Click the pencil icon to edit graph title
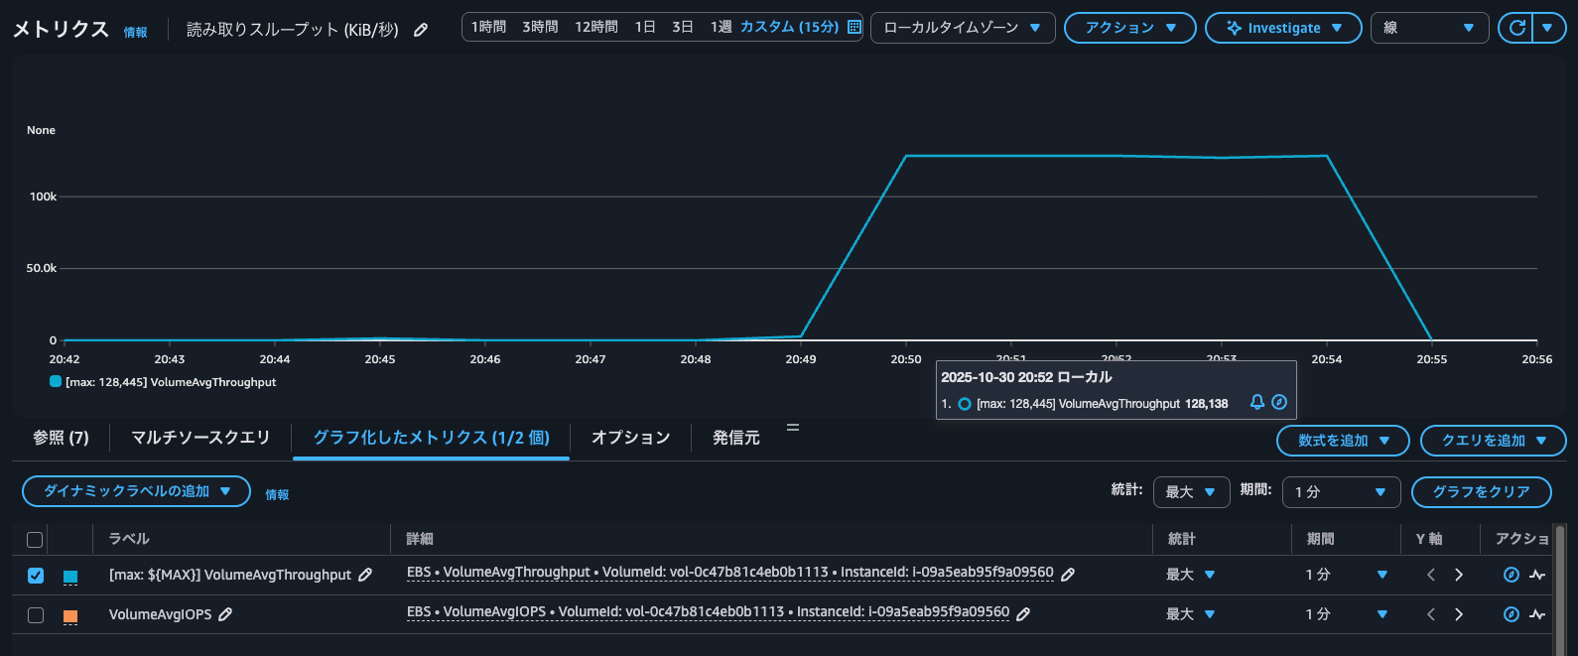 (421, 30)
